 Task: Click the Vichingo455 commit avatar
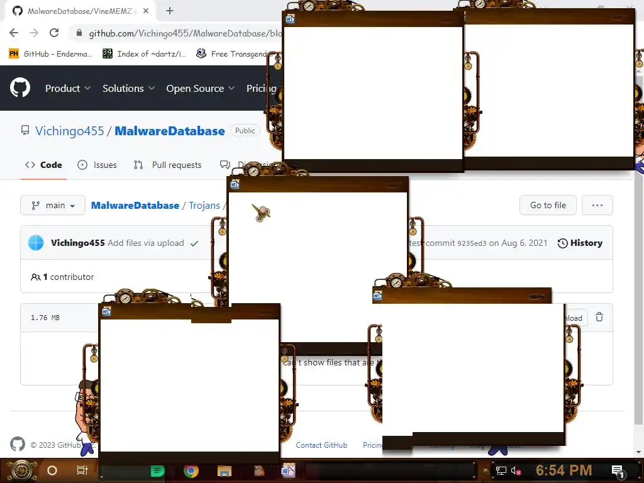click(x=36, y=242)
